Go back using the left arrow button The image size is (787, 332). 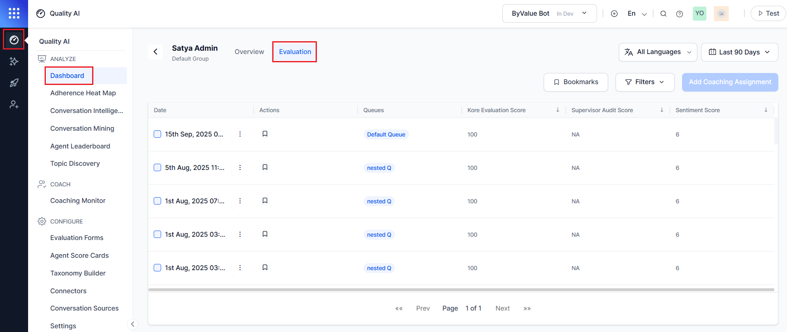click(x=155, y=52)
